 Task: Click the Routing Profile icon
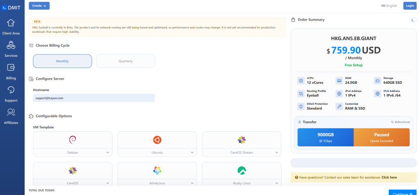tap(301, 94)
